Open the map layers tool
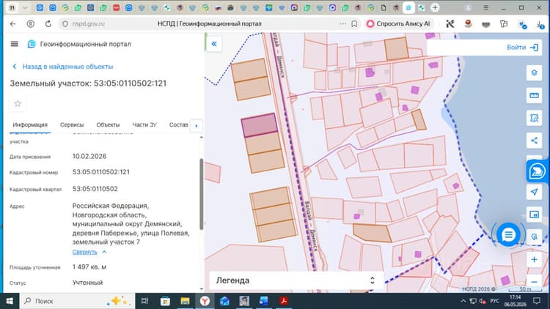Image resolution: width=550 pixels, height=309 pixels. pos(534,73)
